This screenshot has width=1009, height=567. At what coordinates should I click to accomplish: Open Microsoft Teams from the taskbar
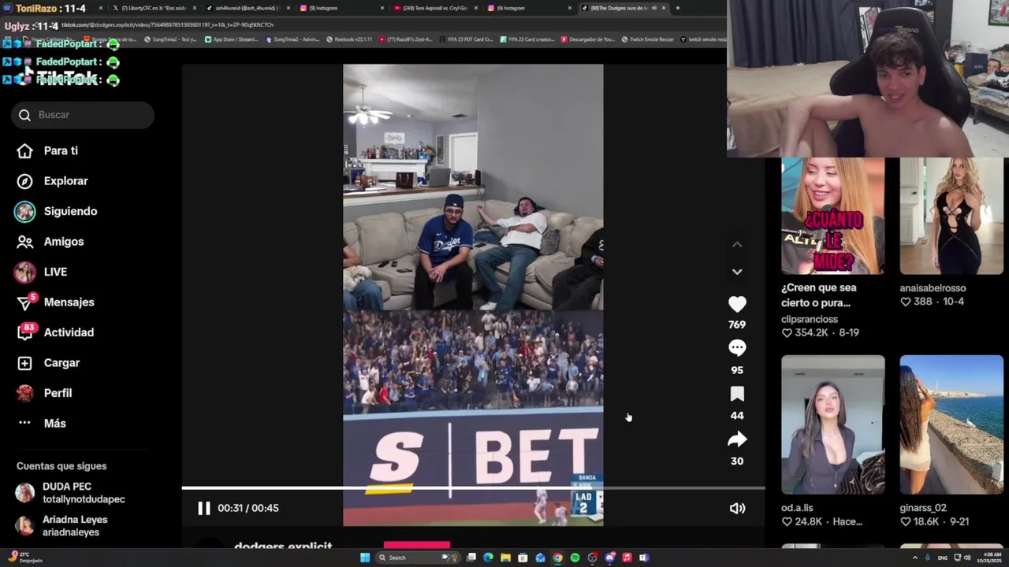pos(644,558)
